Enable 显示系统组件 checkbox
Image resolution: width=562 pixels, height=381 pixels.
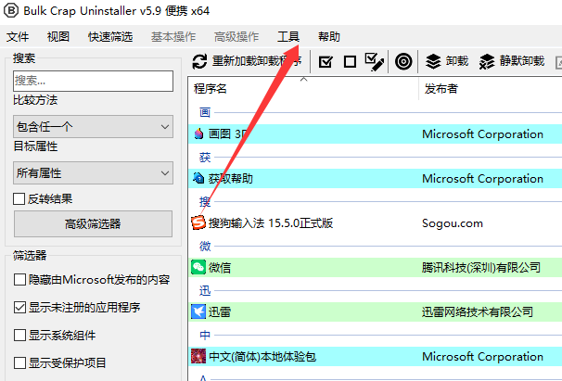(x=19, y=336)
